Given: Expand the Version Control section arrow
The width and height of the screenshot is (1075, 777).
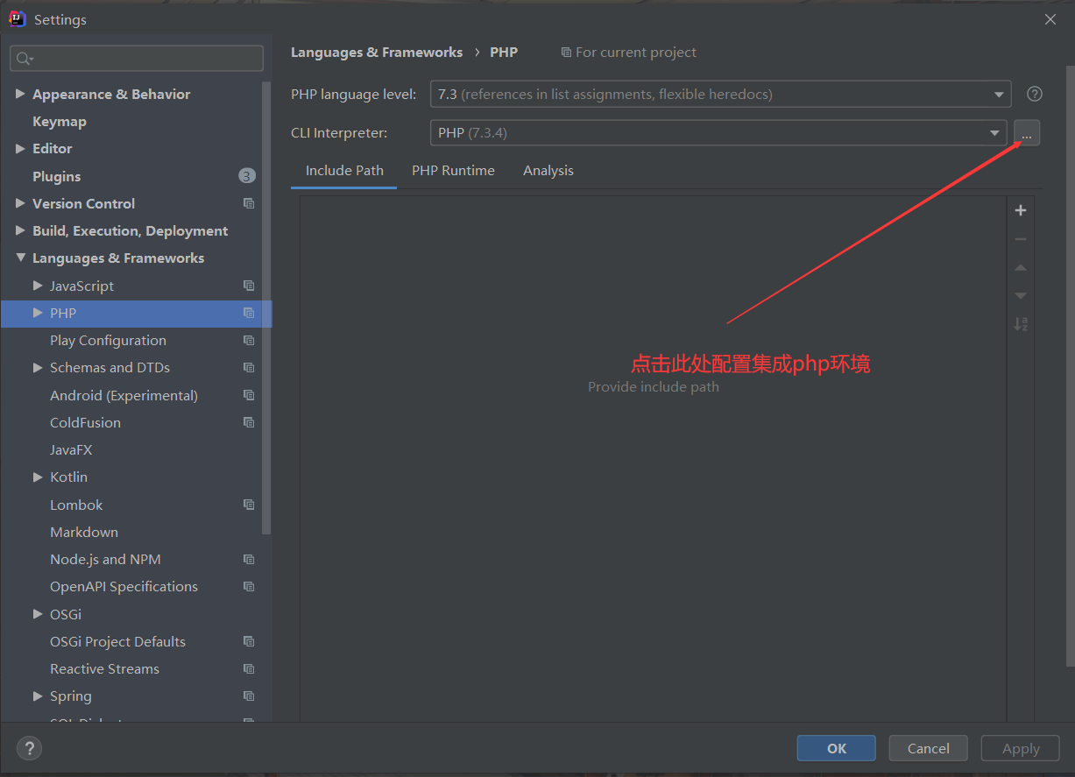Looking at the screenshot, I should [x=20, y=203].
